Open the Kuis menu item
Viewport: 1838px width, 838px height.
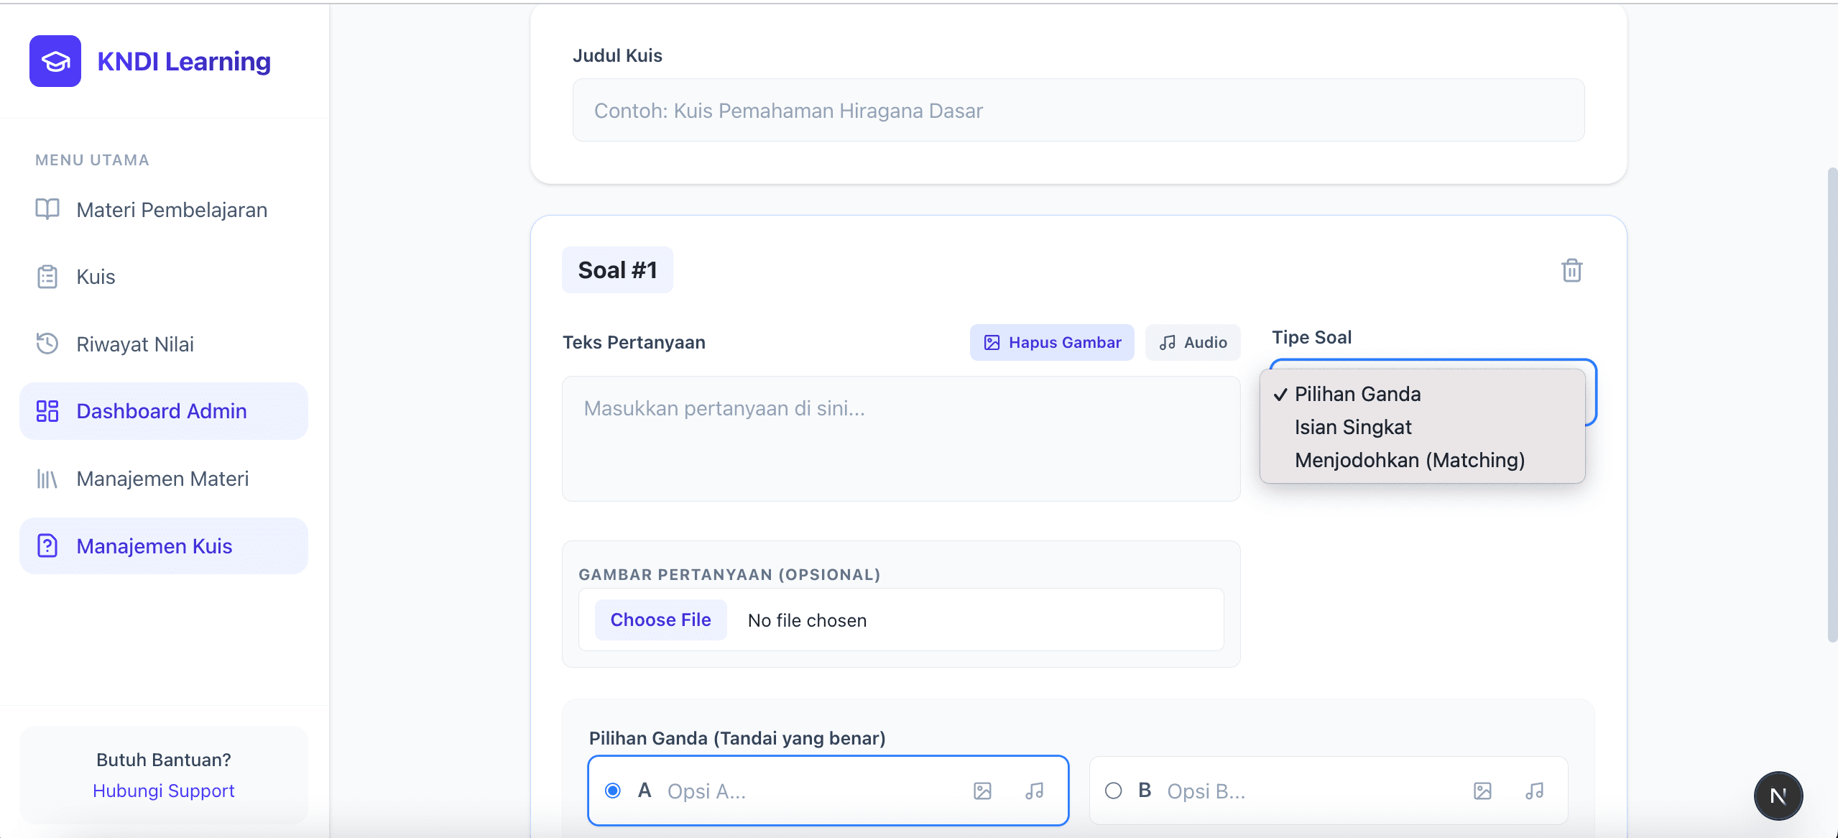tap(164, 277)
